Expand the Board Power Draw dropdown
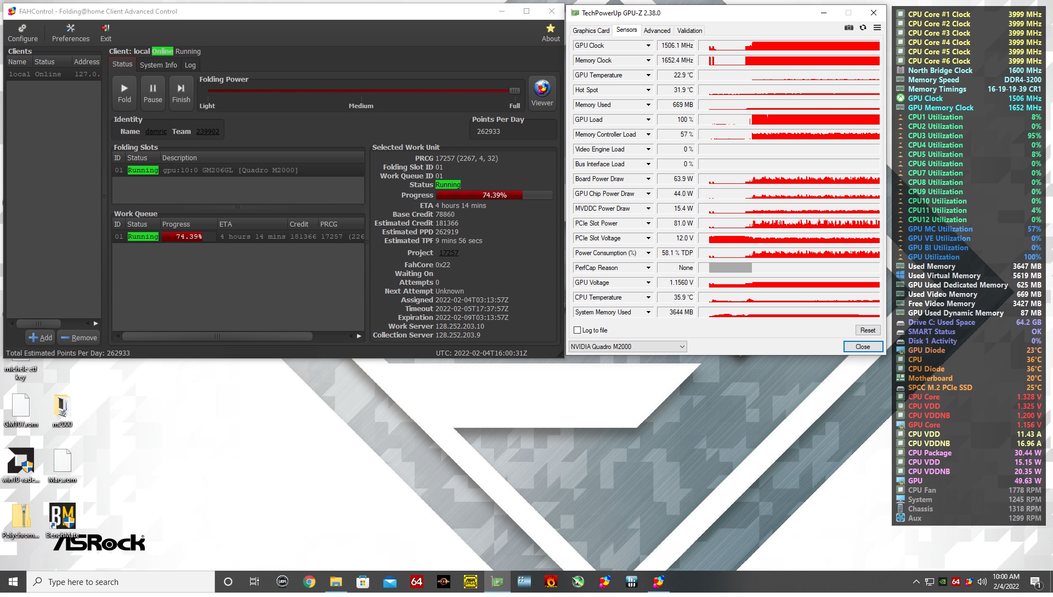Image resolution: width=1053 pixels, height=597 pixels. pos(648,179)
